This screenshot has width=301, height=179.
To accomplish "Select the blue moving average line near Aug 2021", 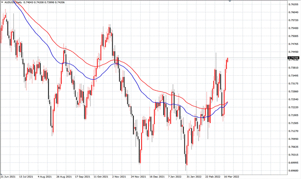I will 45,43.
